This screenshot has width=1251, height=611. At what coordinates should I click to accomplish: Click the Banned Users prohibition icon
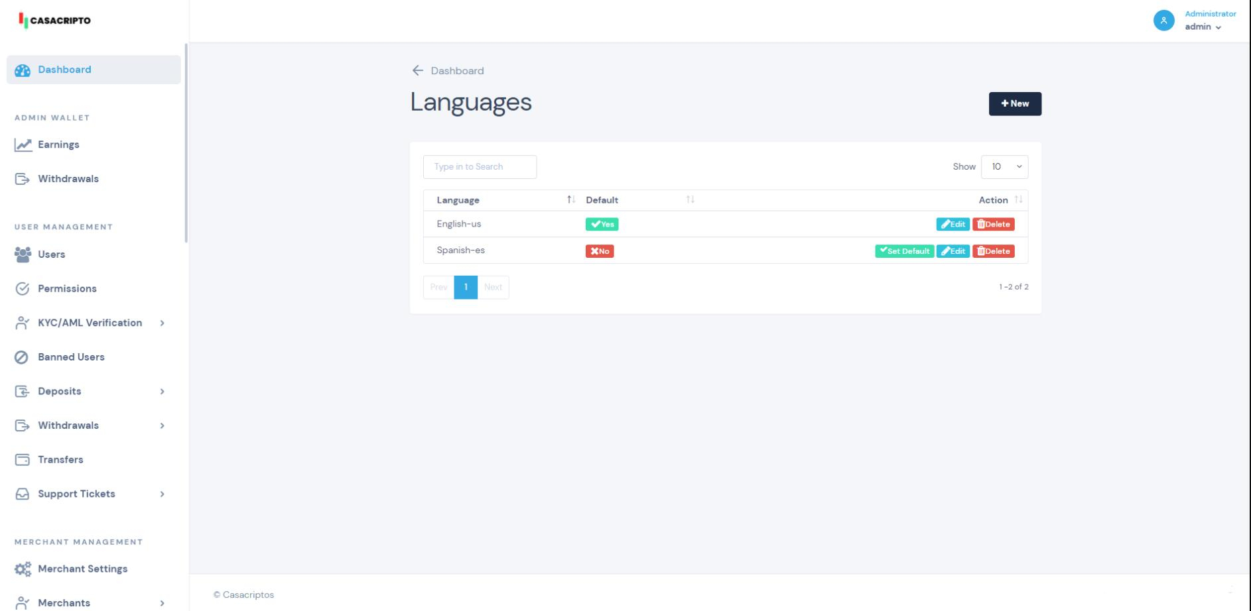pos(22,357)
